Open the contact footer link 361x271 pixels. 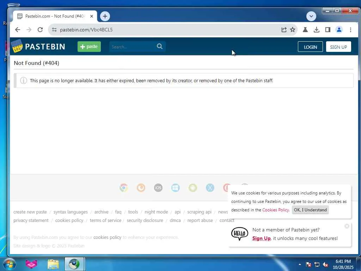[x=227, y=220]
